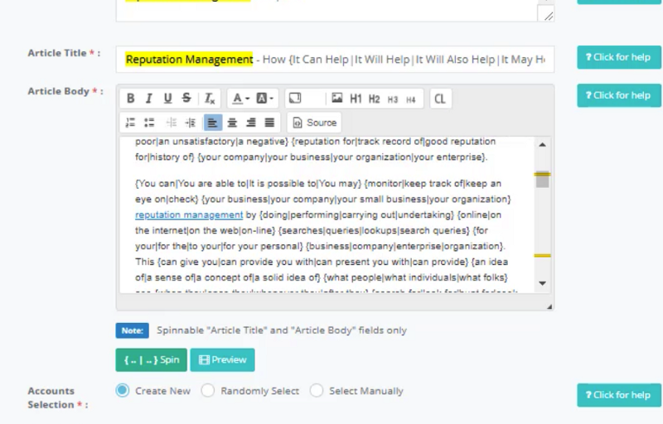The image size is (663, 424).
Task: Click the reputation management link in body
Action: pyautogui.click(x=189, y=214)
